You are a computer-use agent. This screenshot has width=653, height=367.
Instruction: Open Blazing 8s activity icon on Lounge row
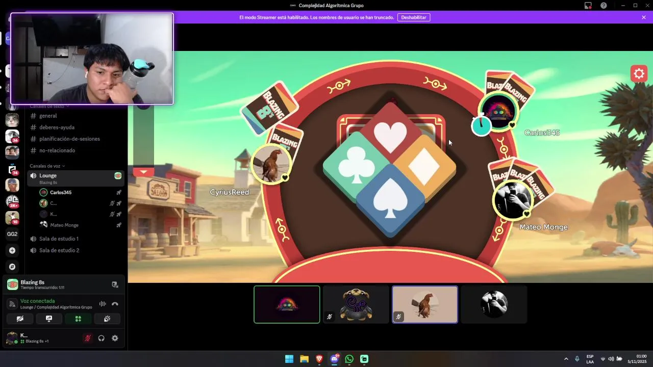point(118,175)
